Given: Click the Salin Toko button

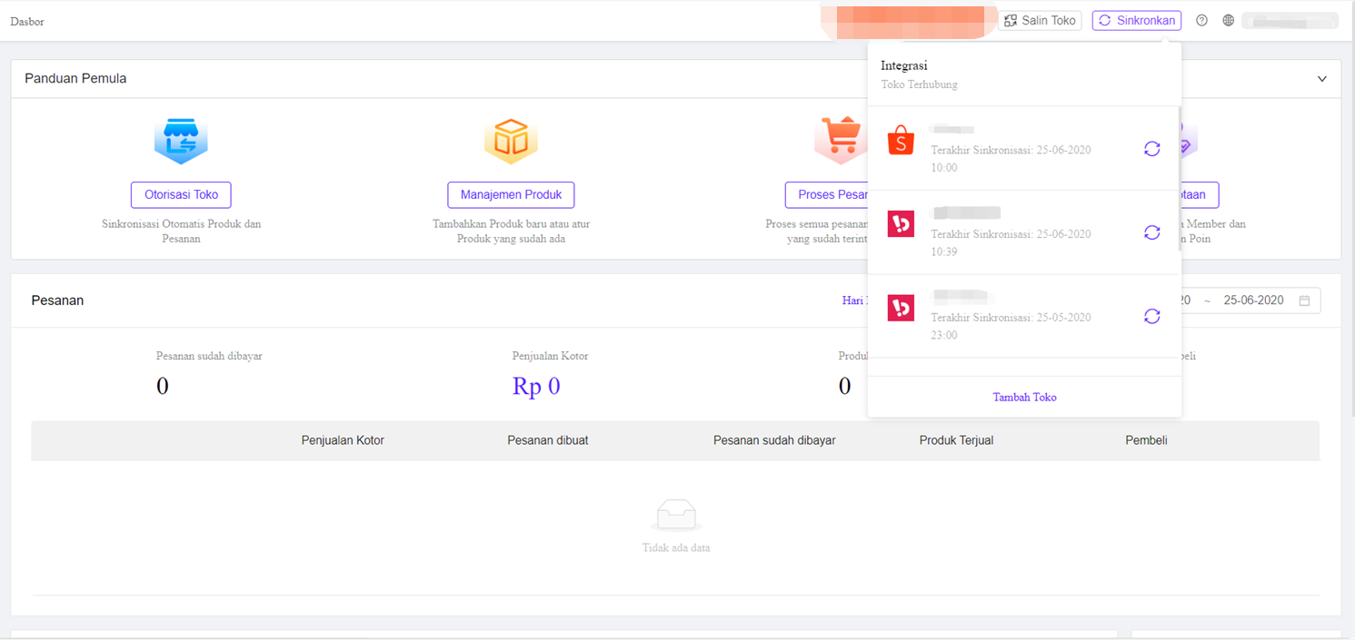Looking at the screenshot, I should point(1040,20).
